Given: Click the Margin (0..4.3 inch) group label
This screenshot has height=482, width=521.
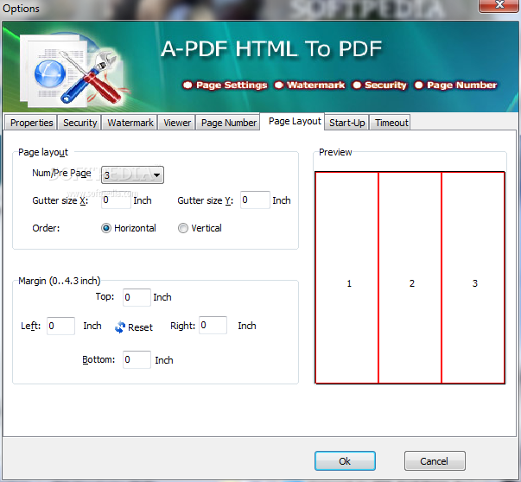Looking at the screenshot, I should pyautogui.click(x=59, y=281).
